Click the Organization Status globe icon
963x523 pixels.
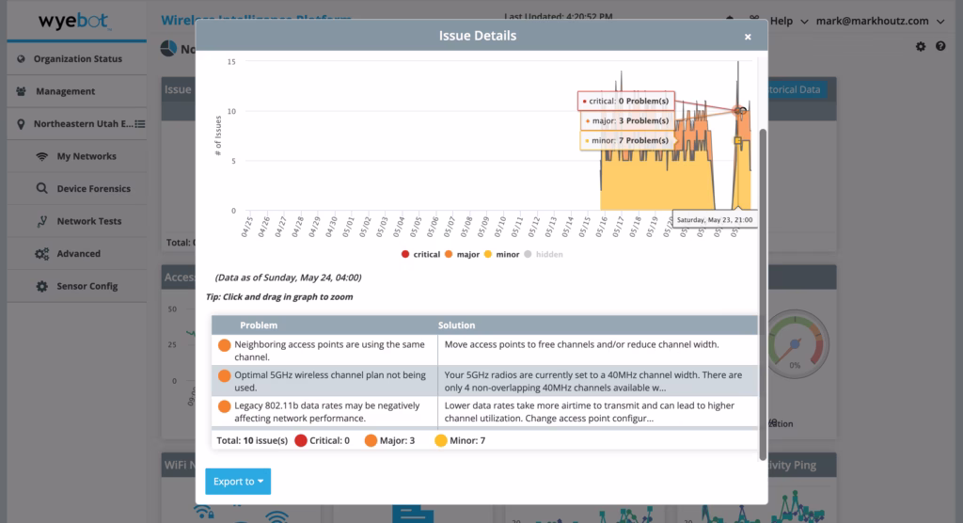[x=21, y=59]
